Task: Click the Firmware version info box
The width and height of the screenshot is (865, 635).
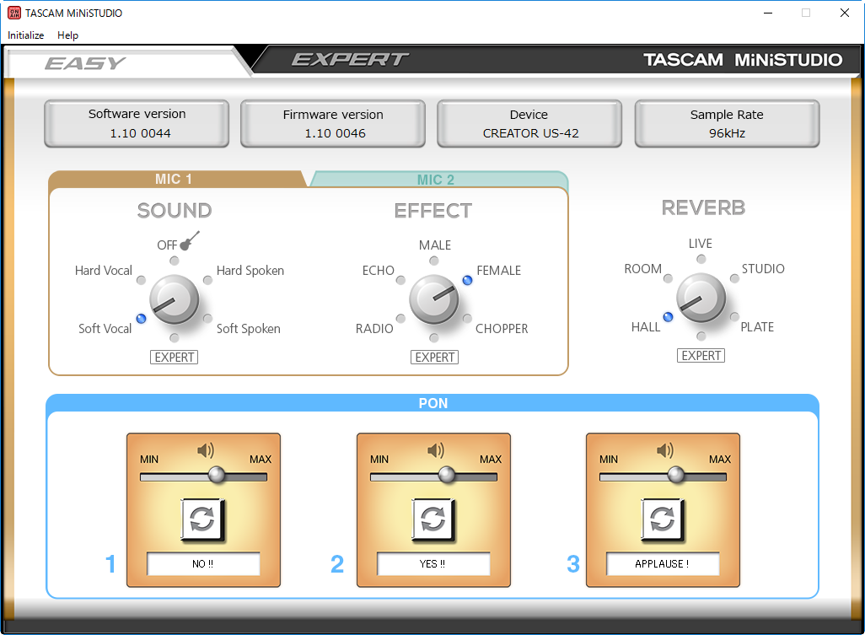Action: pos(333,124)
